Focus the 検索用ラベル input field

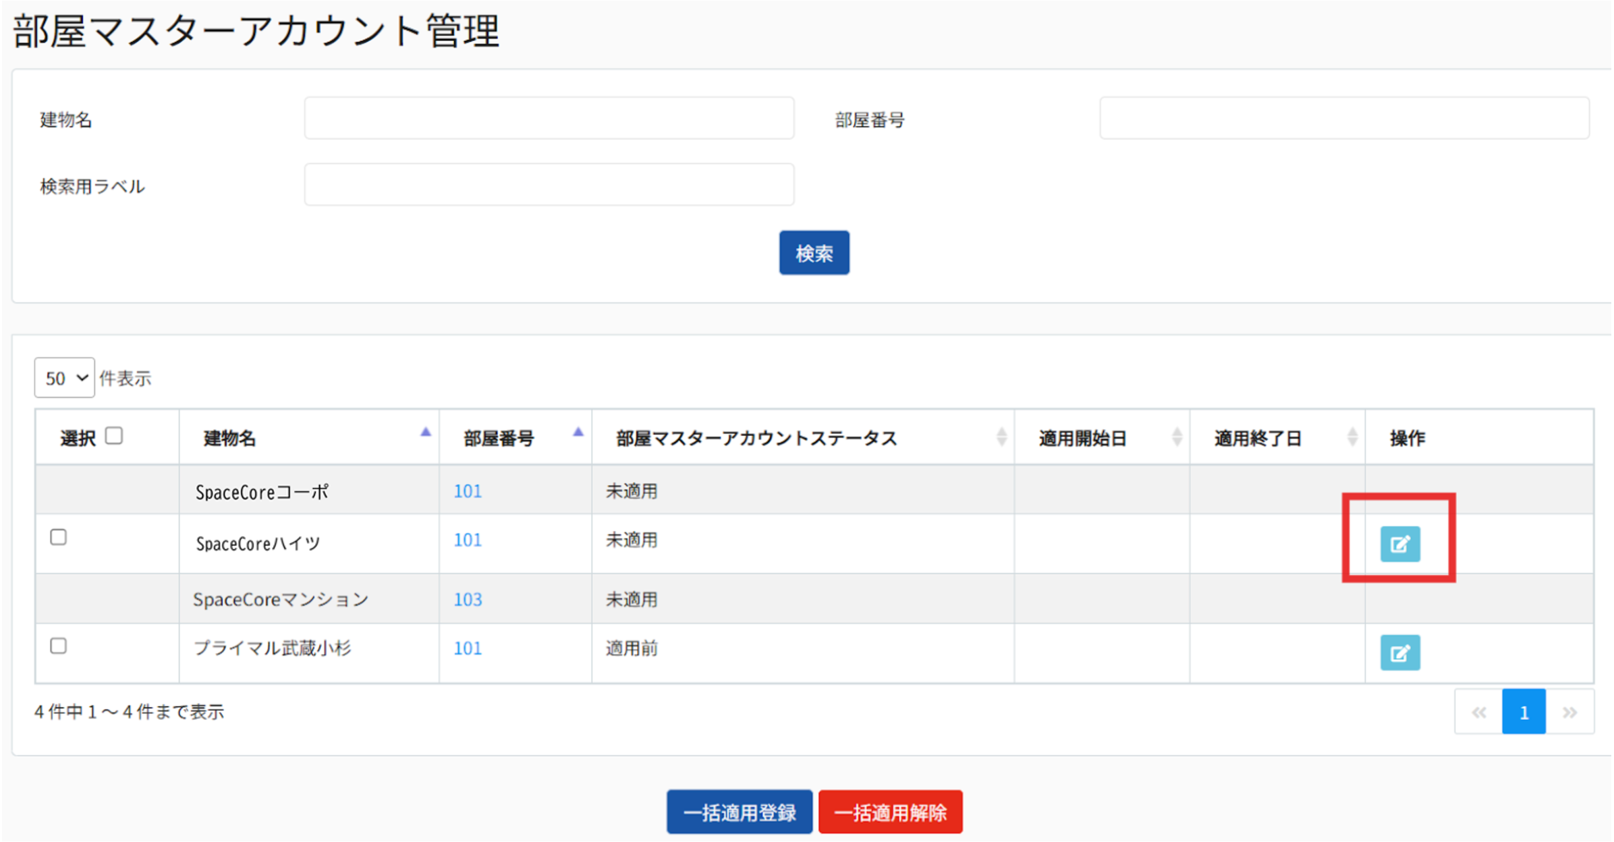[x=549, y=184]
